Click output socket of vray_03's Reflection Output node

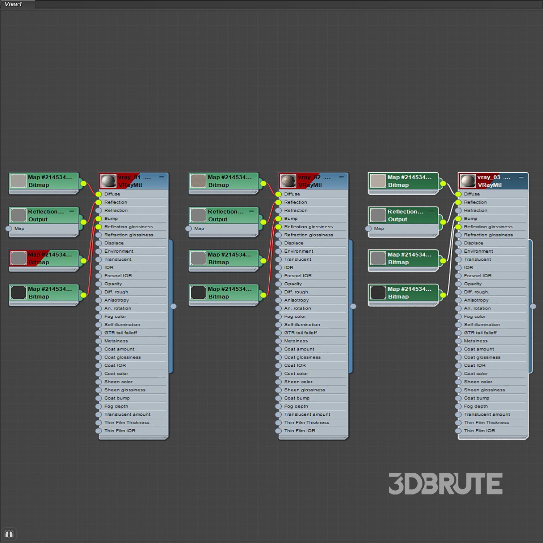443,222
